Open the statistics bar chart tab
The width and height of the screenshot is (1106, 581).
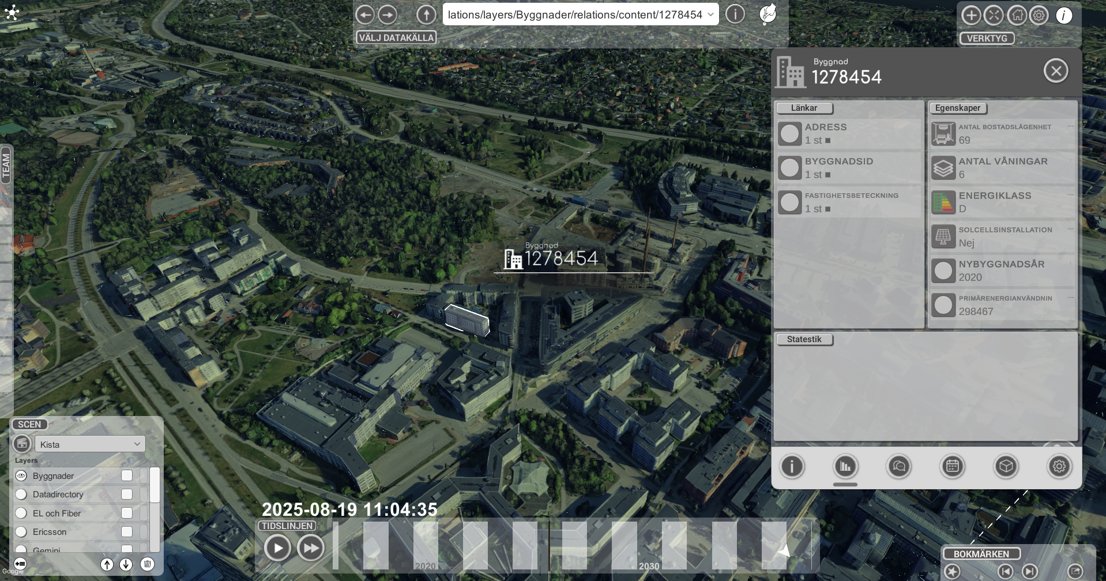pos(845,466)
